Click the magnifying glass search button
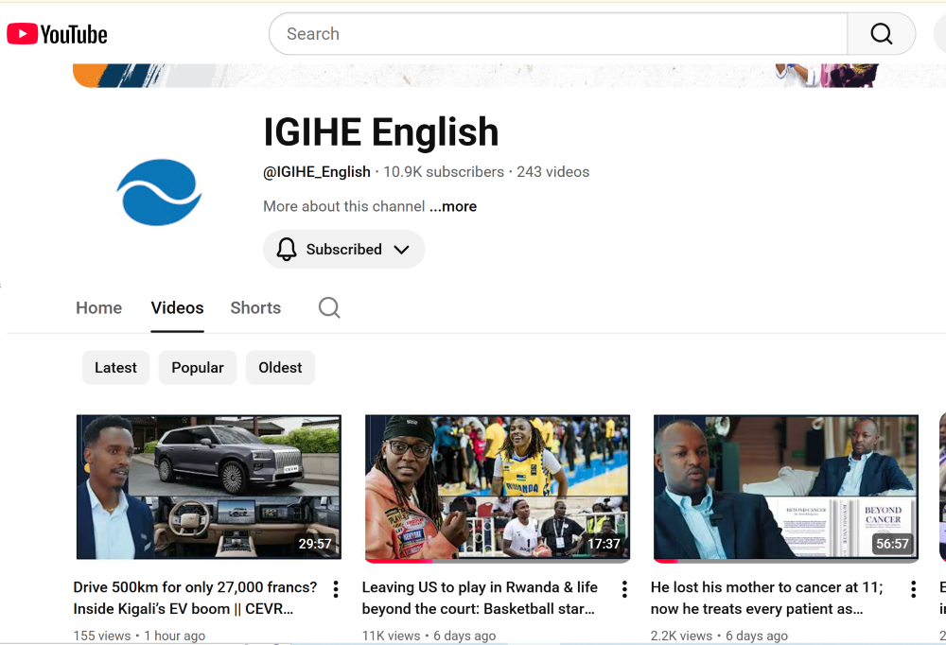Screen dimensions: 946x645 [882, 34]
